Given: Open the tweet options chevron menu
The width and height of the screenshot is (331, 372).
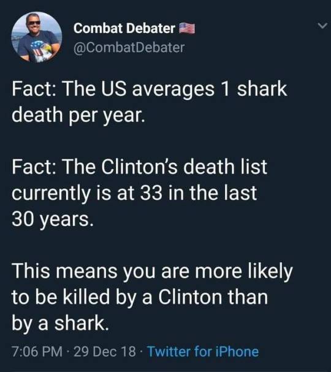Looking at the screenshot, I should (322, 26).
